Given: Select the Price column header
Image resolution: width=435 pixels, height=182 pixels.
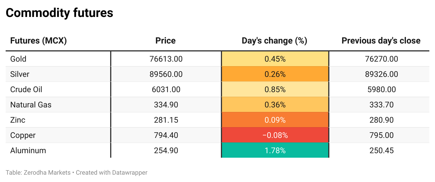Looking at the screenshot, I should [x=166, y=41].
